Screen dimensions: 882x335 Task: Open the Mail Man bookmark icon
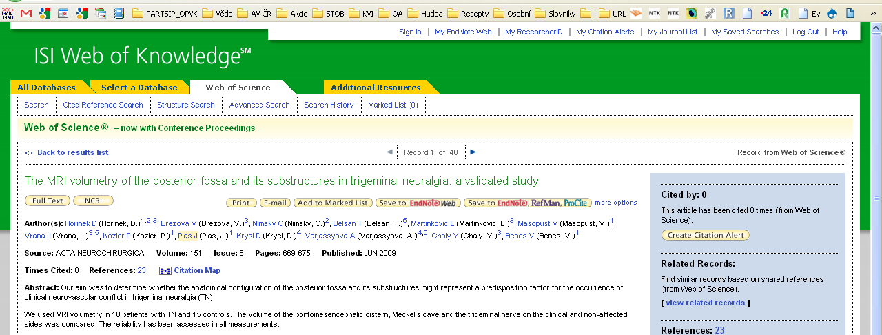(8, 12)
